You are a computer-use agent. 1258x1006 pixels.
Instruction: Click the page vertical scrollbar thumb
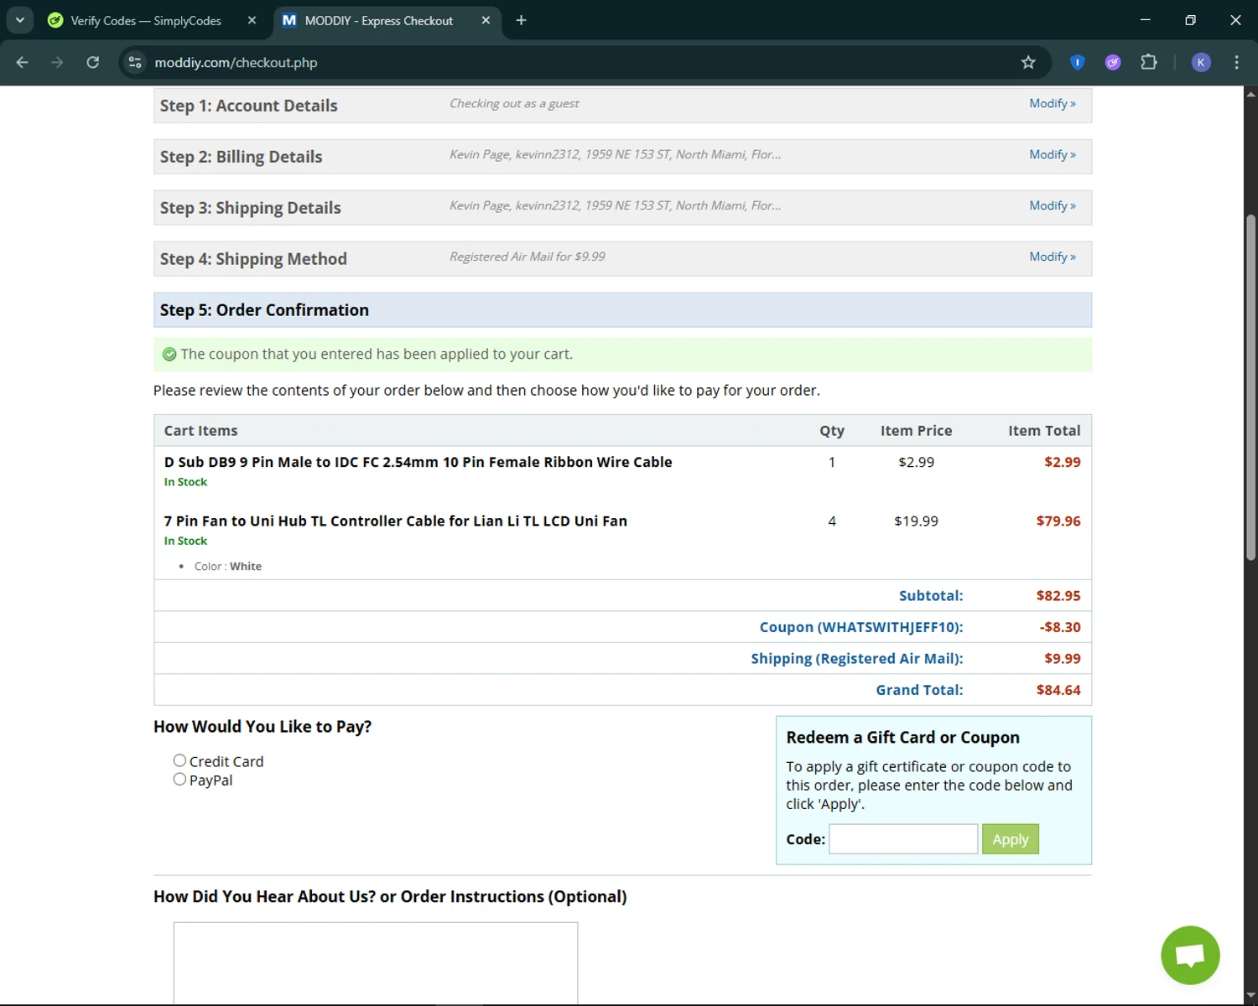[x=1250, y=387]
